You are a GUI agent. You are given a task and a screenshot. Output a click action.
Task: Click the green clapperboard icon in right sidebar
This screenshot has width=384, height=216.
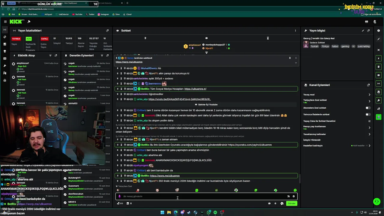pyautogui.click(x=379, y=117)
